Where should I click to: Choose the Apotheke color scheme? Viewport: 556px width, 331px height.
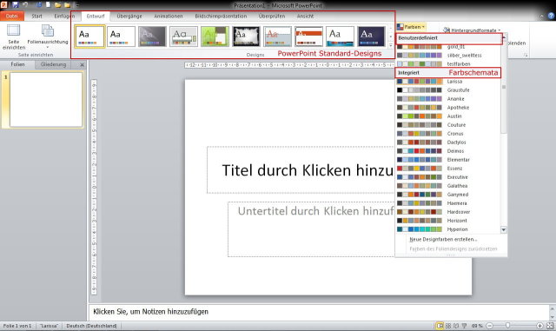448,108
